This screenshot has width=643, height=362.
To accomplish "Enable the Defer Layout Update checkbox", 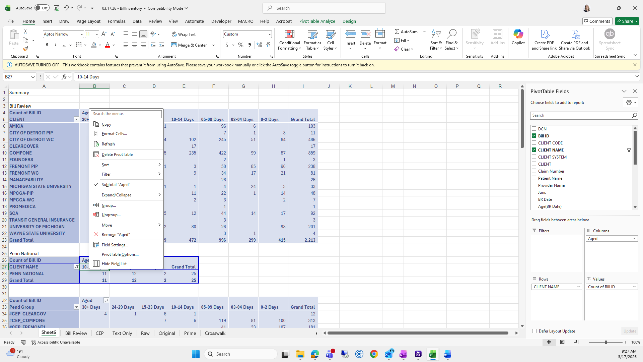I will click(534, 331).
